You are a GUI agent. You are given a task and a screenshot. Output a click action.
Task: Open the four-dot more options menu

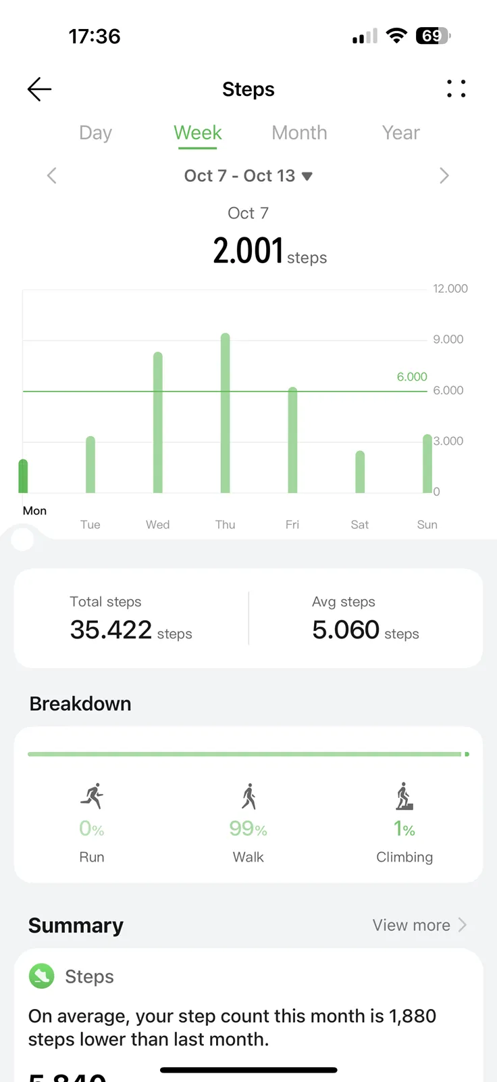456,89
